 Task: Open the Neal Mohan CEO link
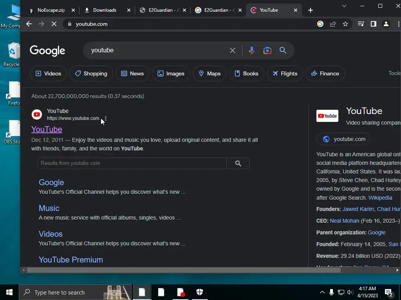(x=345, y=221)
